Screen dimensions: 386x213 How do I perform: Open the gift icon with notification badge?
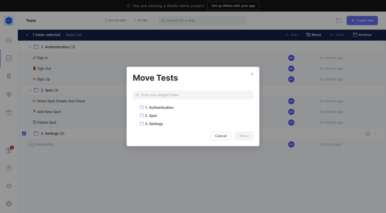(9, 150)
